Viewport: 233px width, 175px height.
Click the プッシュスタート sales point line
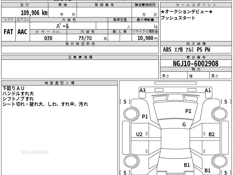(x=178, y=18)
